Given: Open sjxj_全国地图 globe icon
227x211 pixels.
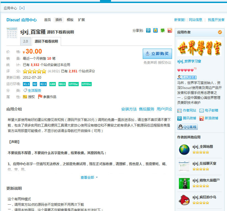Looking at the screenshot, I should (184, 150).
